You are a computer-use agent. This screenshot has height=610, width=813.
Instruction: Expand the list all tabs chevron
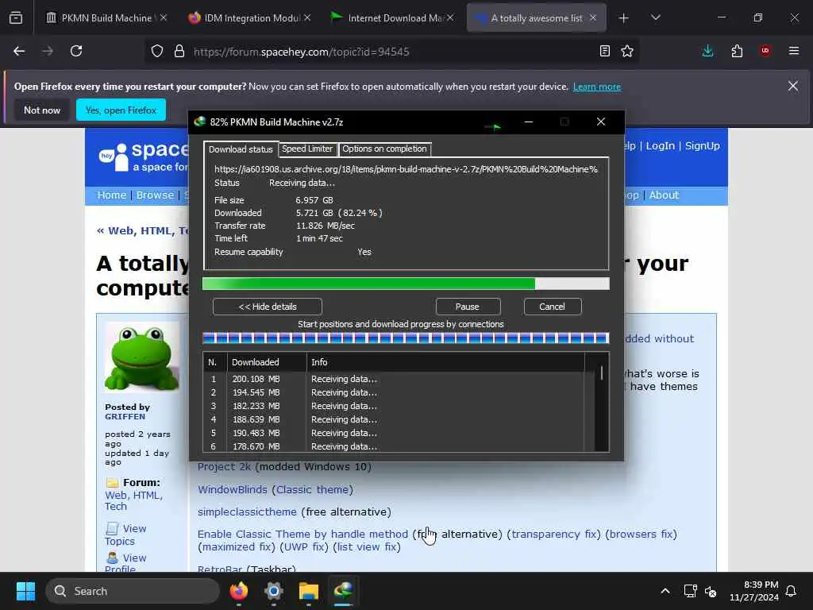tap(655, 17)
